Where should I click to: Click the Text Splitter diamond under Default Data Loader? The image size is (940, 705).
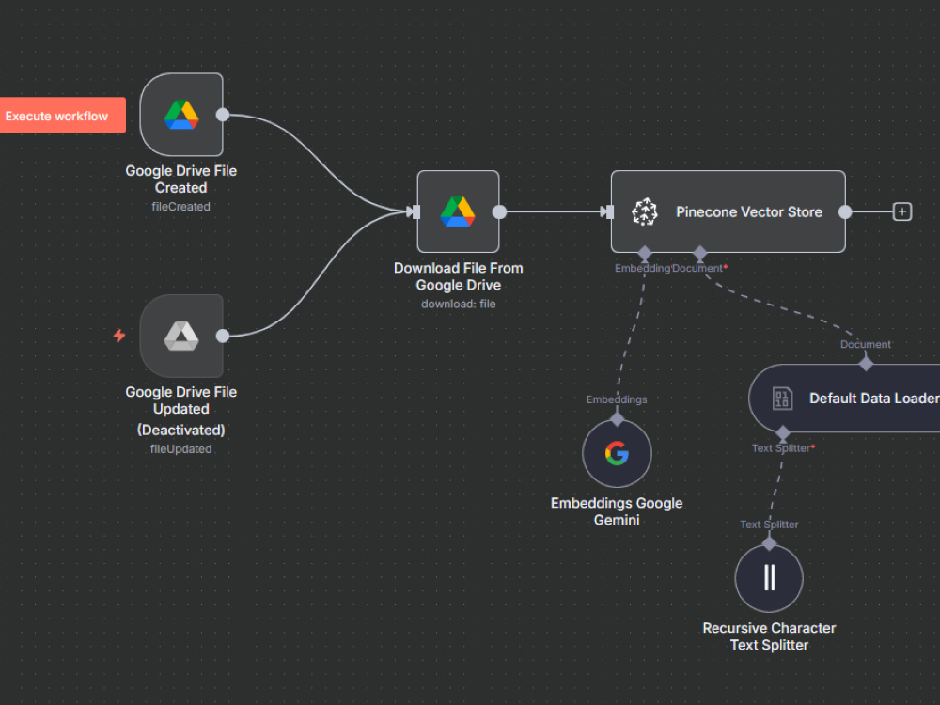782,432
